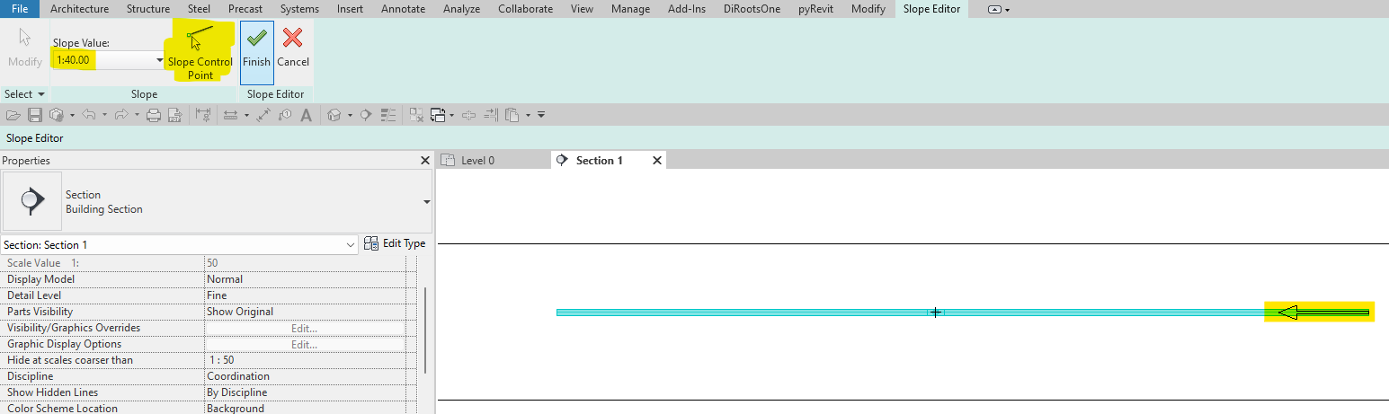Screen dimensions: 1389x414
Task: Click the Switch Windows icon
Action: click(438, 115)
